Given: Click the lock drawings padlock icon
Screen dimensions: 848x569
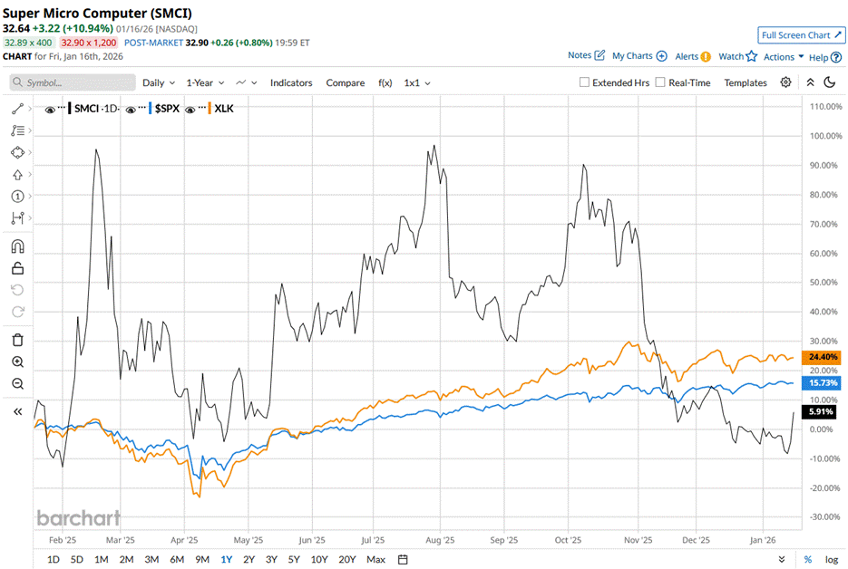Looking at the screenshot, I should click(17, 268).
